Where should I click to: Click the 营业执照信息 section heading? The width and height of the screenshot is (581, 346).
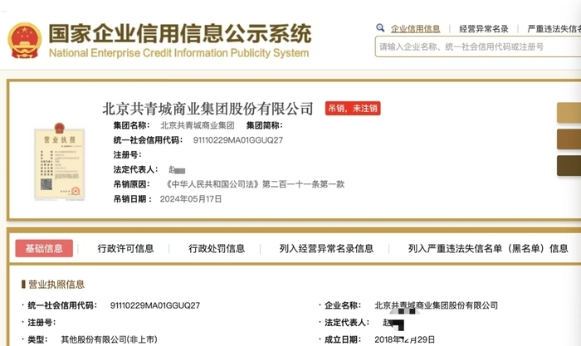point(56,285)
